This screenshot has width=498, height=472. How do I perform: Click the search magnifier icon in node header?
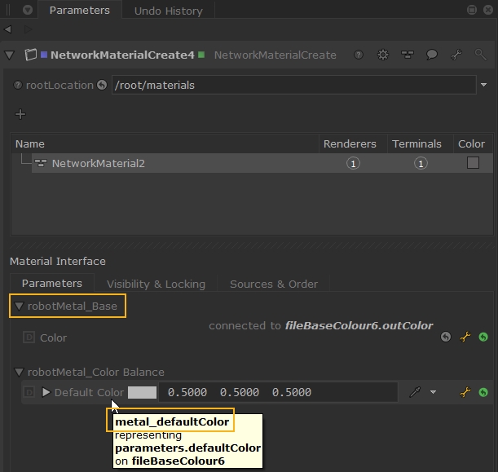click(480, 55)
